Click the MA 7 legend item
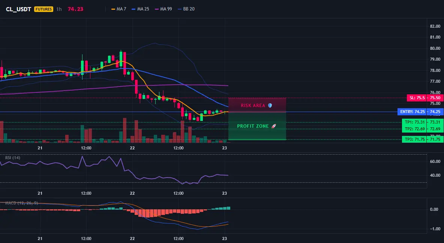444x243 pixels. pos(119,9)
